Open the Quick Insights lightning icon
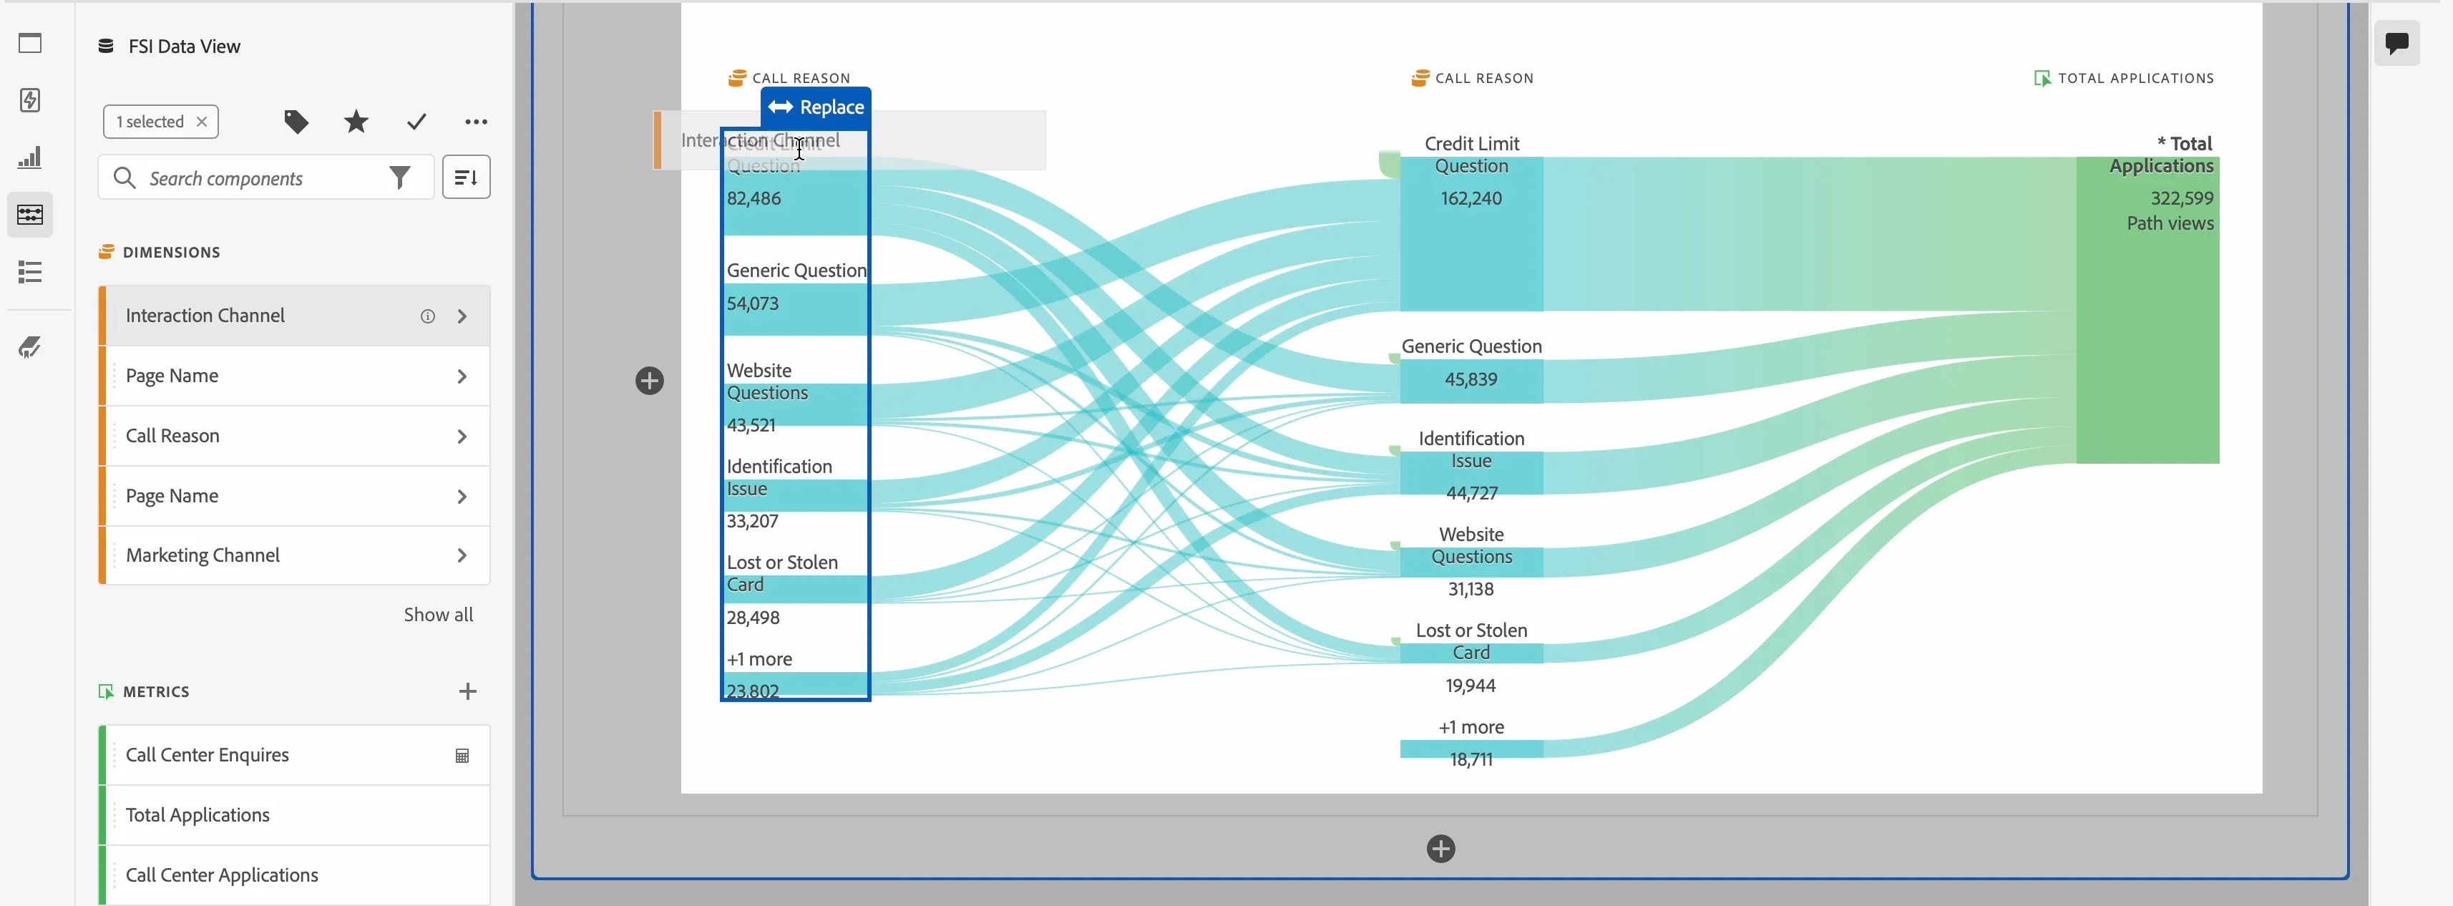 31,100
